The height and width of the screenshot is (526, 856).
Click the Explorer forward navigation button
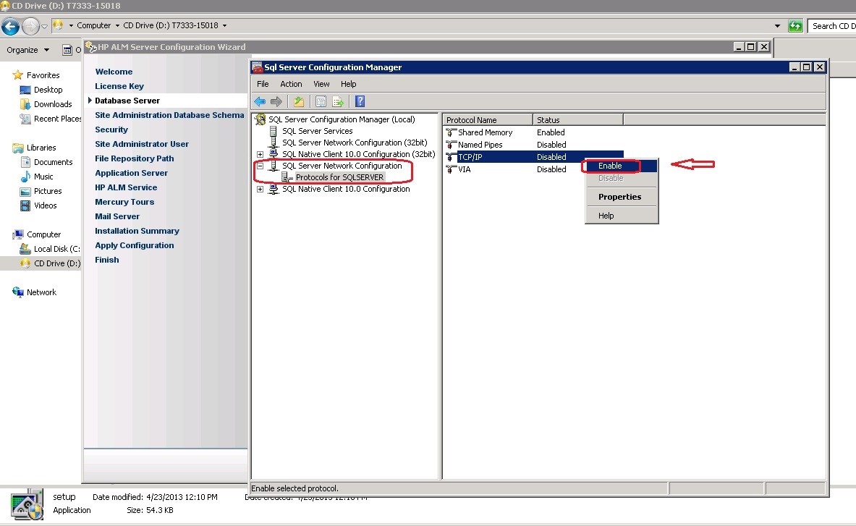30,25
